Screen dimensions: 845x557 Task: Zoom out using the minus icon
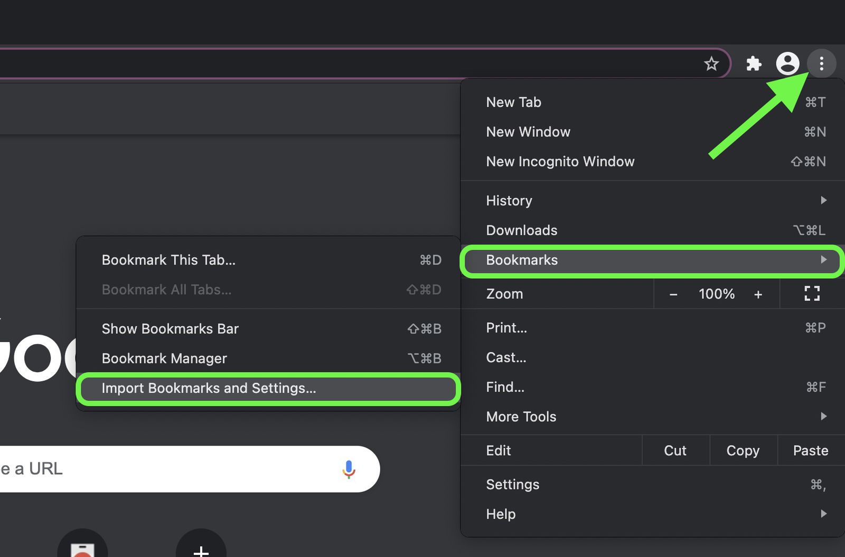click(x=673, y=294)
